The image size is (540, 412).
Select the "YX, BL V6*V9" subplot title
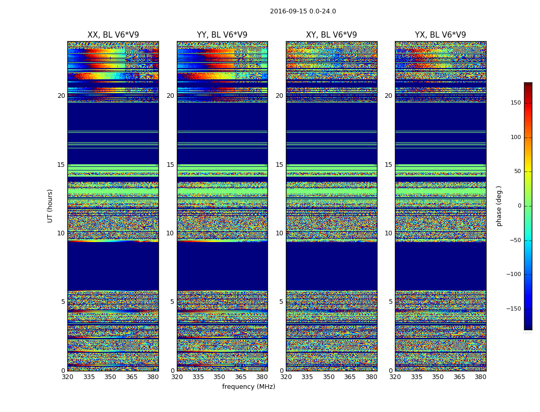pos(440,35)
